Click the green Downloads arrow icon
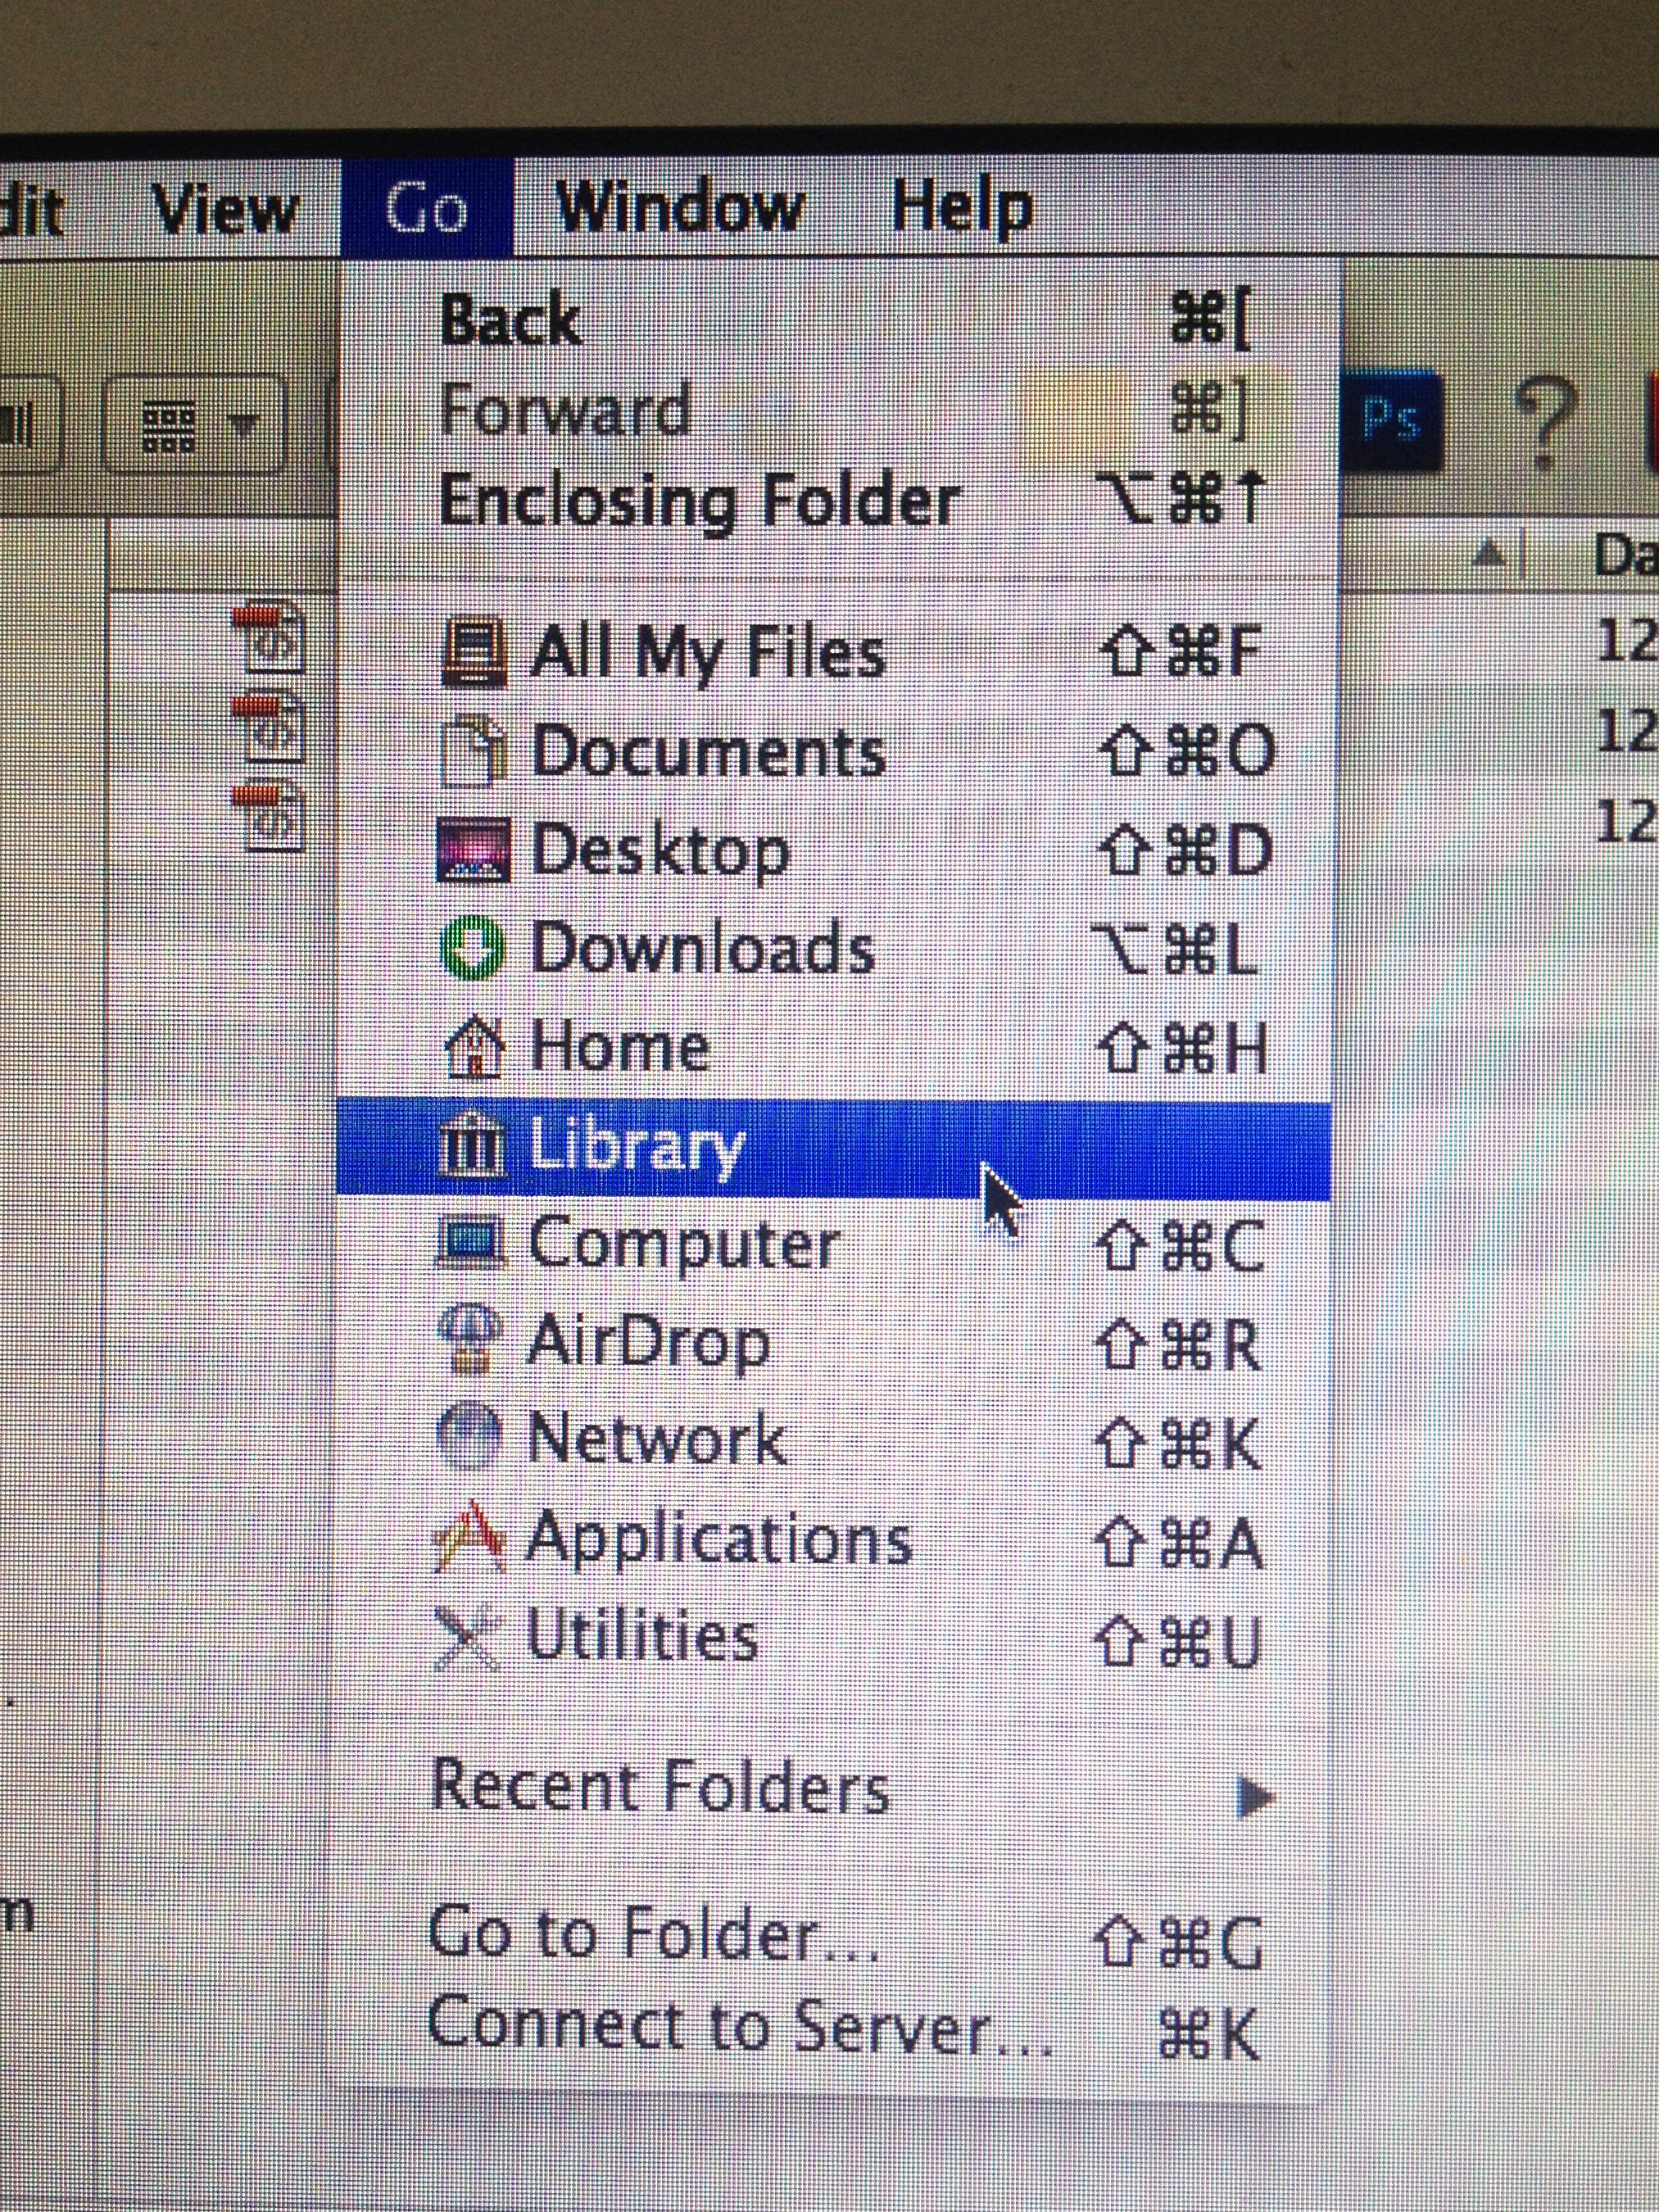Viewport: 1659px width, 2212px height. pos(472,948)
